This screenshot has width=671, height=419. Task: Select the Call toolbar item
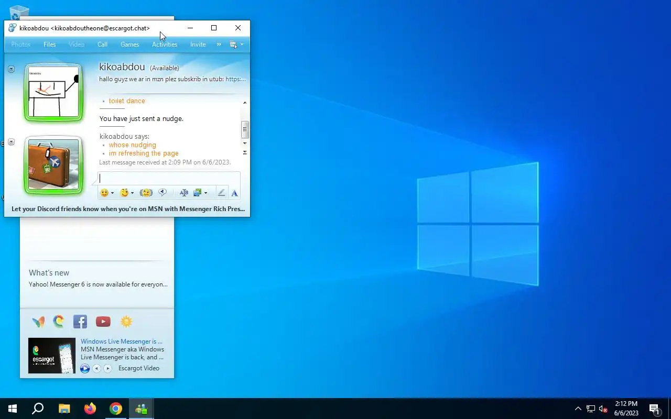click(x=102, y=45)
